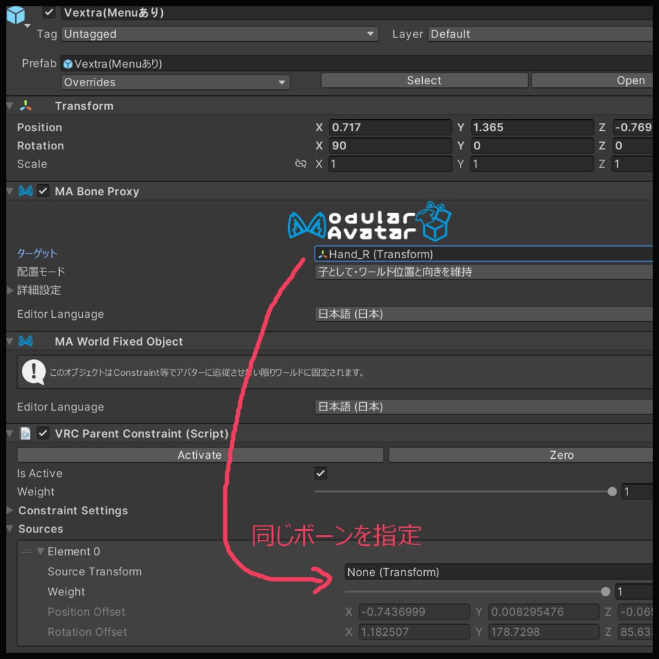
Task: Click the Rotation label
Action: 41,146
